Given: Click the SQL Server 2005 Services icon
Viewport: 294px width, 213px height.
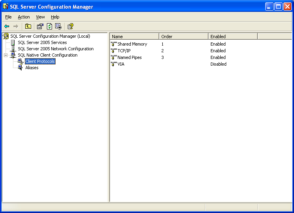Looking at the screenshot, I should (13, 42).
